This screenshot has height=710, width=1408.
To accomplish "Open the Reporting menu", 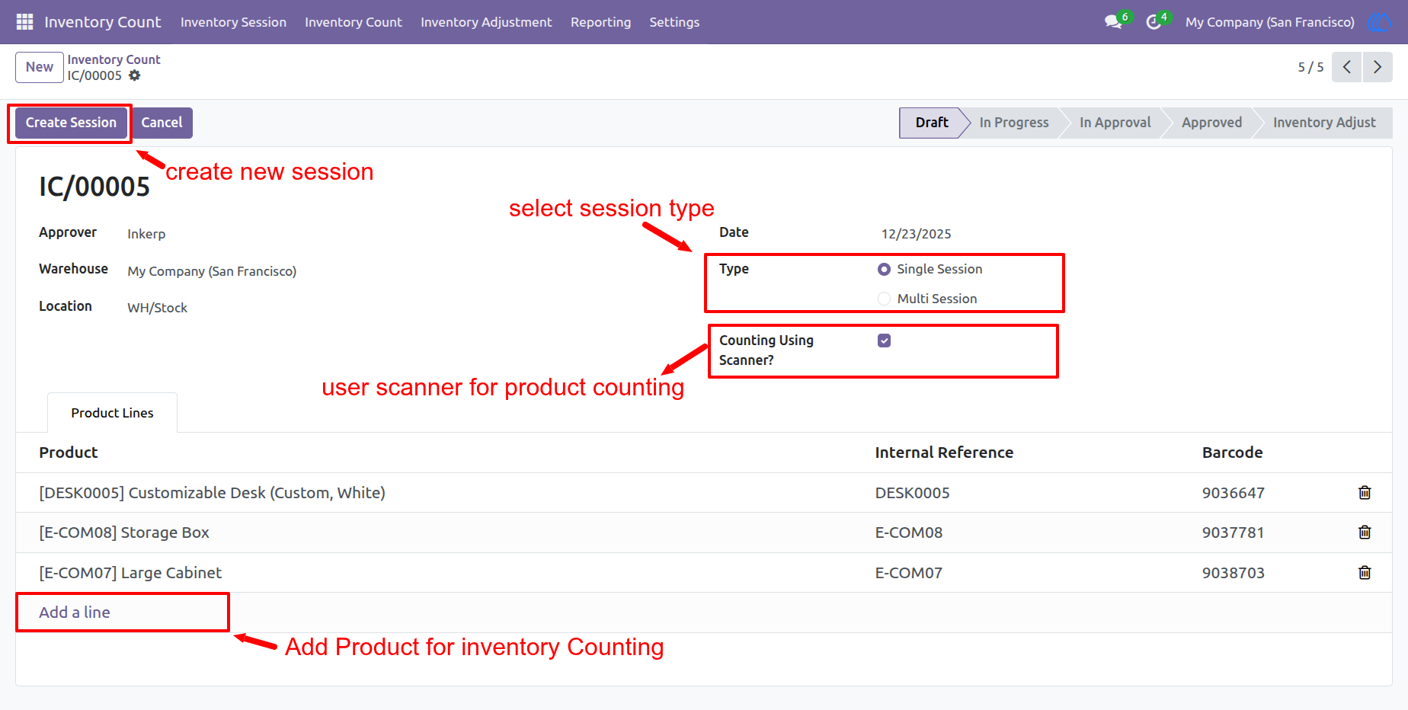I will click(x=600, y=22).
